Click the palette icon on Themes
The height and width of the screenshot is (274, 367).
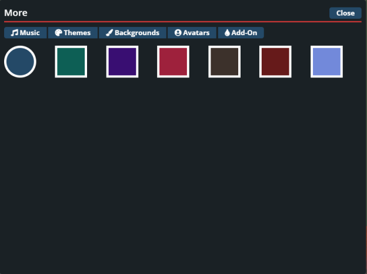59,33
